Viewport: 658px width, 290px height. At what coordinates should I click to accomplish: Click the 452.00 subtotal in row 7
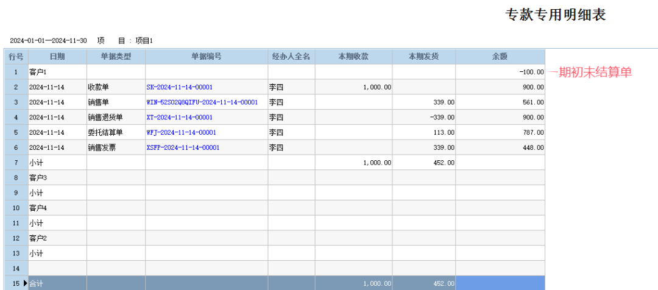(x=424, y=163)
